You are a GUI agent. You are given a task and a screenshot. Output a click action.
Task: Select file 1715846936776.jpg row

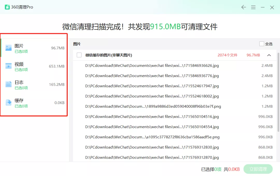coord(175,76)
